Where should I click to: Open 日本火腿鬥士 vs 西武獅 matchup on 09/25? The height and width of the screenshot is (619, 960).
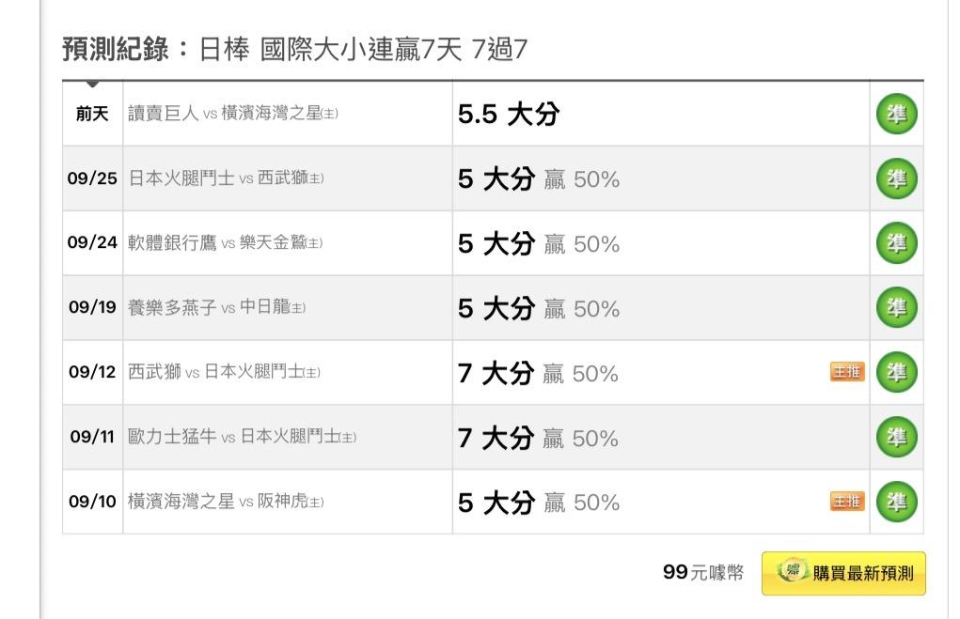point(226,178)
